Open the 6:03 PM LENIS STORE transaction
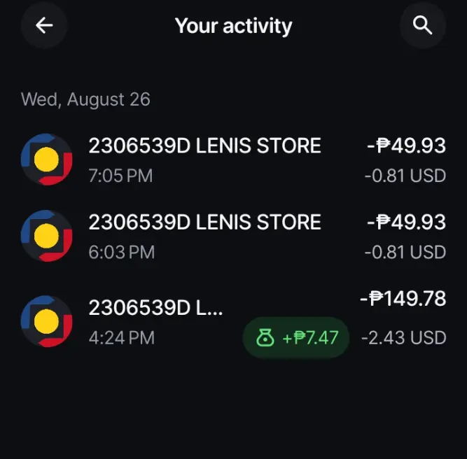This screenshot has width=467, height=459. coord(234,236)
